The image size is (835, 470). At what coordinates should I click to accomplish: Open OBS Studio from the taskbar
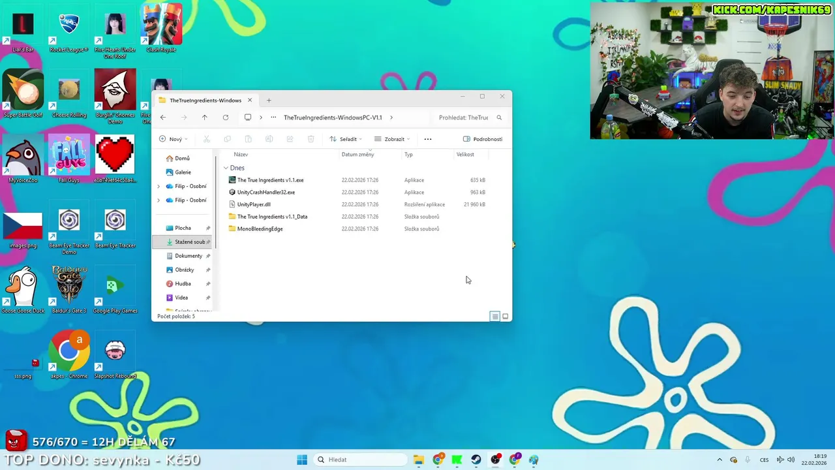click(x=495, y=460)
